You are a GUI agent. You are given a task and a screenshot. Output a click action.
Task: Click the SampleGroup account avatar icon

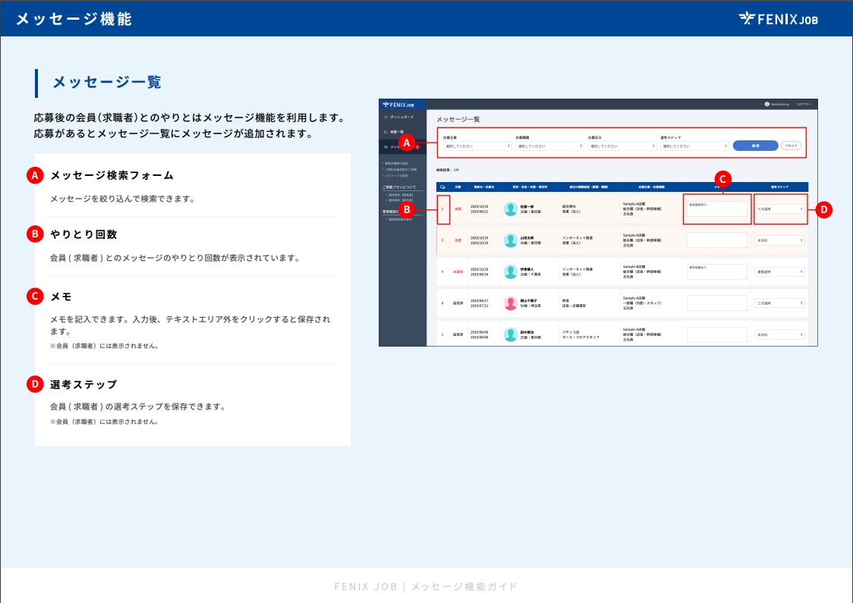[x=767, y=104]
